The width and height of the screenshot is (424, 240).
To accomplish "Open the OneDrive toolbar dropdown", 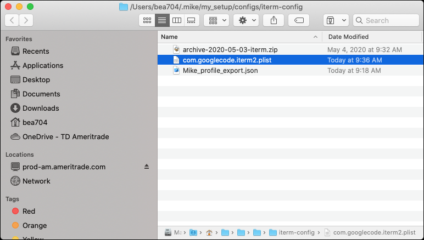I will coord(336,20).
